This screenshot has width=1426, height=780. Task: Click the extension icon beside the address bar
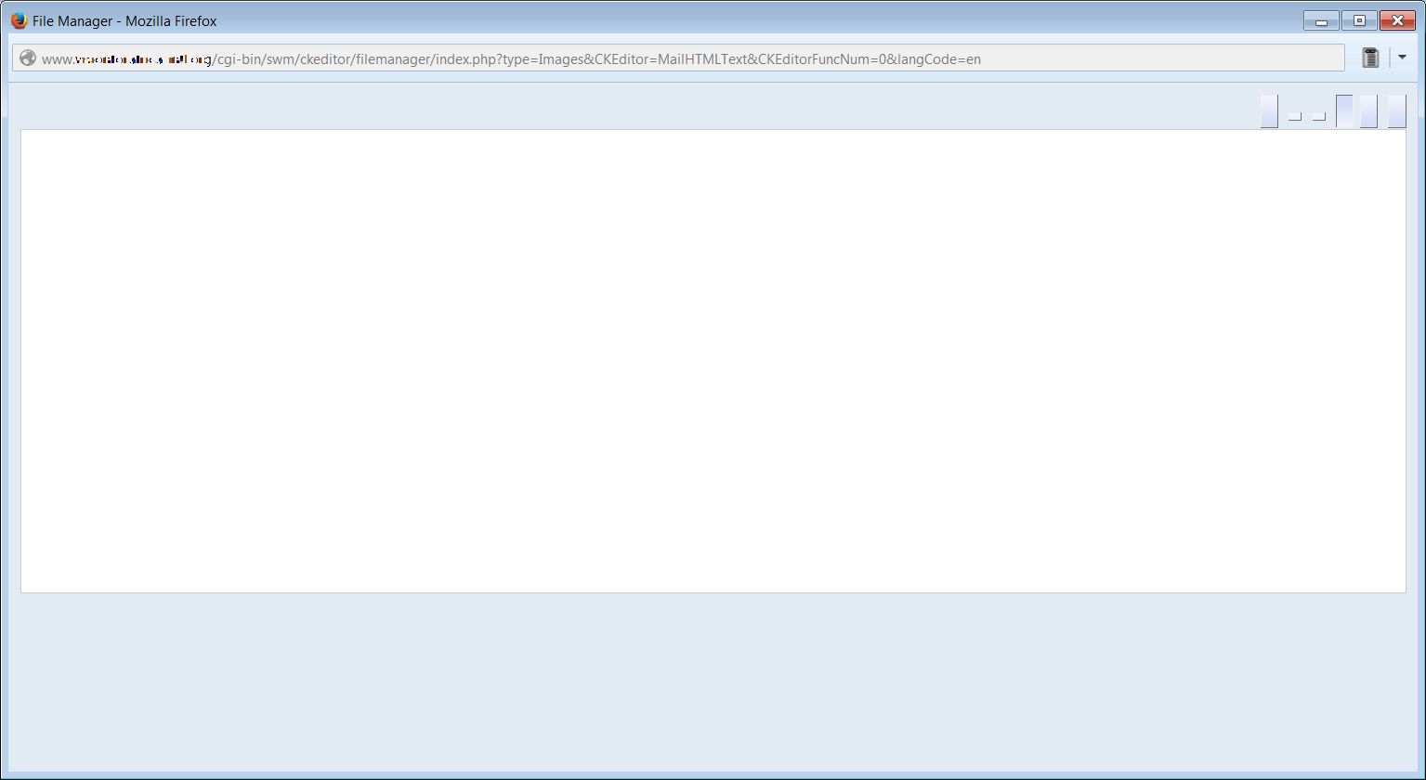pos(1370,58)
